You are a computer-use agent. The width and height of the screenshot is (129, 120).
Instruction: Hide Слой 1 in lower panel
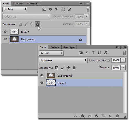pos(42,83)
